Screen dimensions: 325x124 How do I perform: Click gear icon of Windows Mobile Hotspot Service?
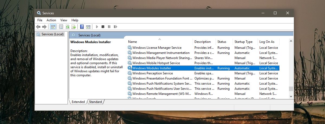pyautogui.click(x=129, y=63)
